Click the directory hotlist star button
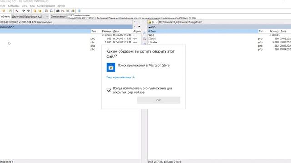Screen dimensions: 291x163 point(135,27)
